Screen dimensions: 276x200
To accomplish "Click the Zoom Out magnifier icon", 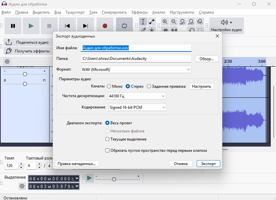I will [173, 22].
